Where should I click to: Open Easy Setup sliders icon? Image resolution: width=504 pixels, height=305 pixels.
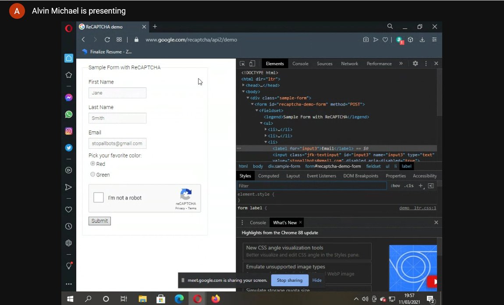pyautogui.click(x=434, y=39)
